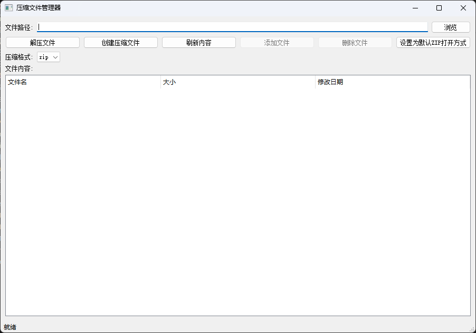Refresh contents via the 刷新内容 button

pos(198,42)
